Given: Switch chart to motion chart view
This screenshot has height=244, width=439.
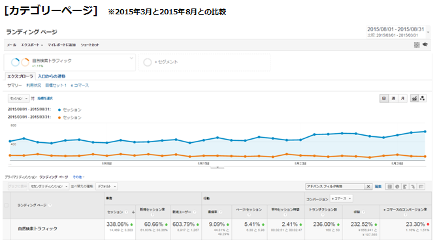Looking at the screenshot, I should pos(422,99).
